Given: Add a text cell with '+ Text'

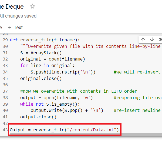Looking at the screenshot, I should coord(15,28).
